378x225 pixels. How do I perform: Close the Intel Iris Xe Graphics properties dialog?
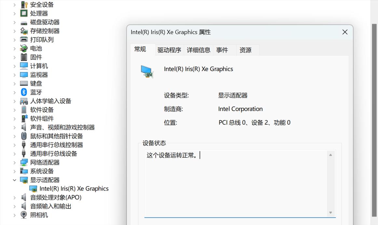(345, 32)
